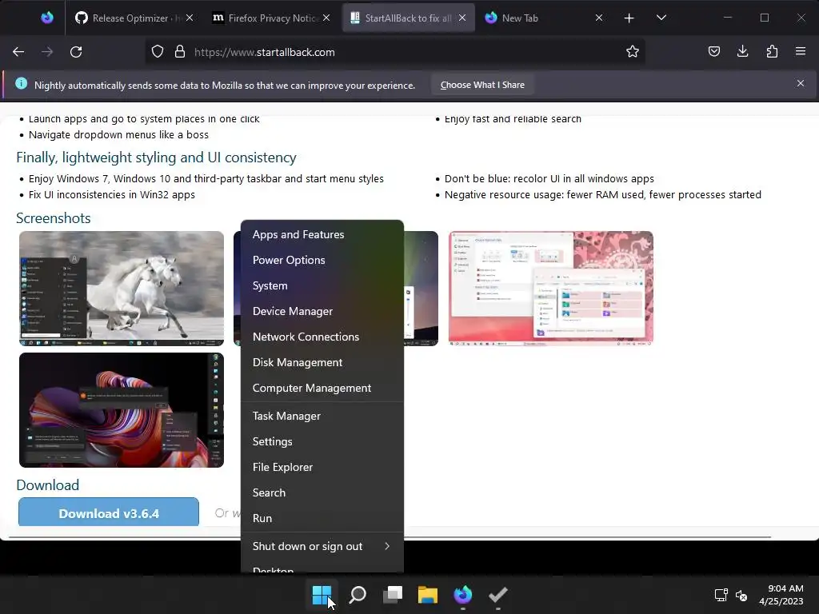Click 'Finally, lightweight styling and UI consistency' heading

pyautogui.click(x=156, y=157)
